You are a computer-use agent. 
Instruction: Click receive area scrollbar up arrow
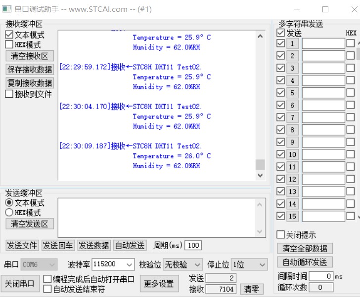[260, 36]
